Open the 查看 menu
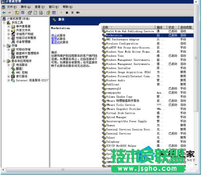Image resolution: width=202 pixels, height=175 pixels. (x=40, y=7)
